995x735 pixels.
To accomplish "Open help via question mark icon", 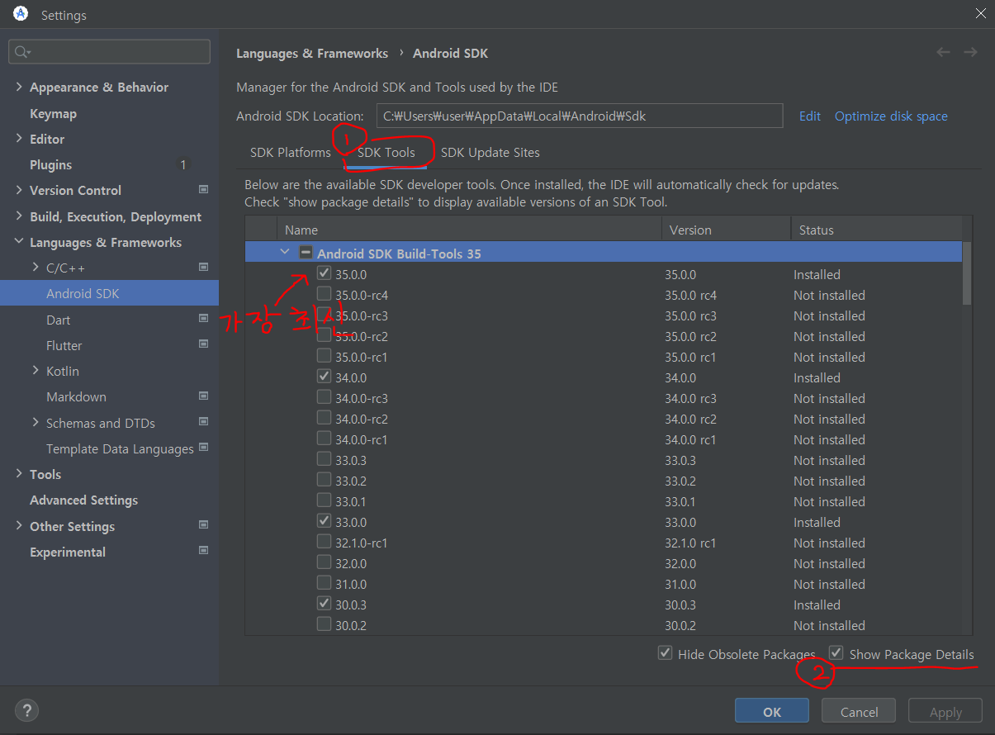I will click(26, 709).
